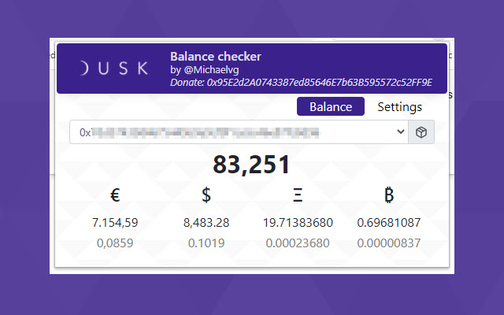Image resolution: width=504 pixels, height=315 pixels.
Task: Click the Ethereum Ξ symbol
Action: coord(298,195)
